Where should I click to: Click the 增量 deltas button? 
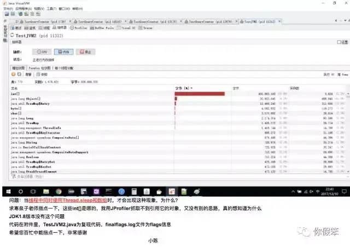(x=28, y=75)
